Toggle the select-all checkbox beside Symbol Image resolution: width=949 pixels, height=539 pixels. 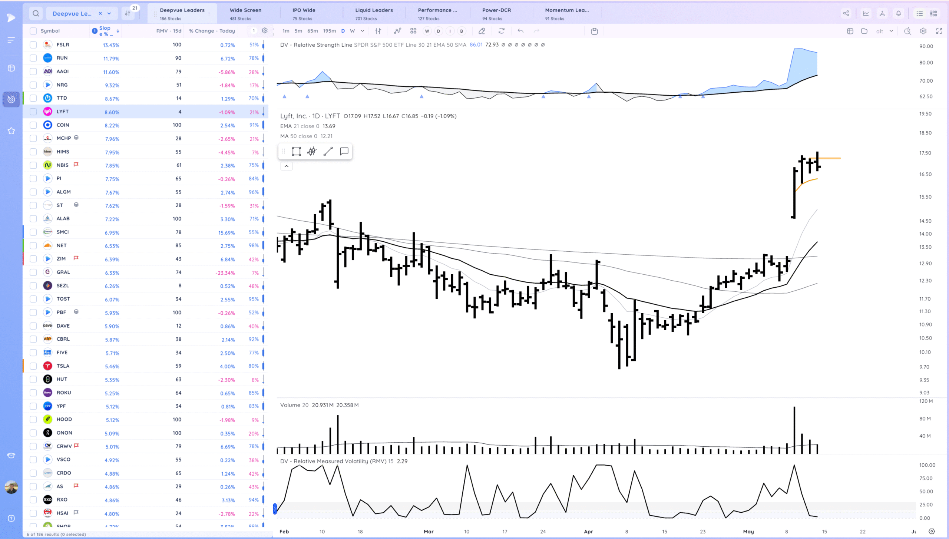(x=33, y=31)
